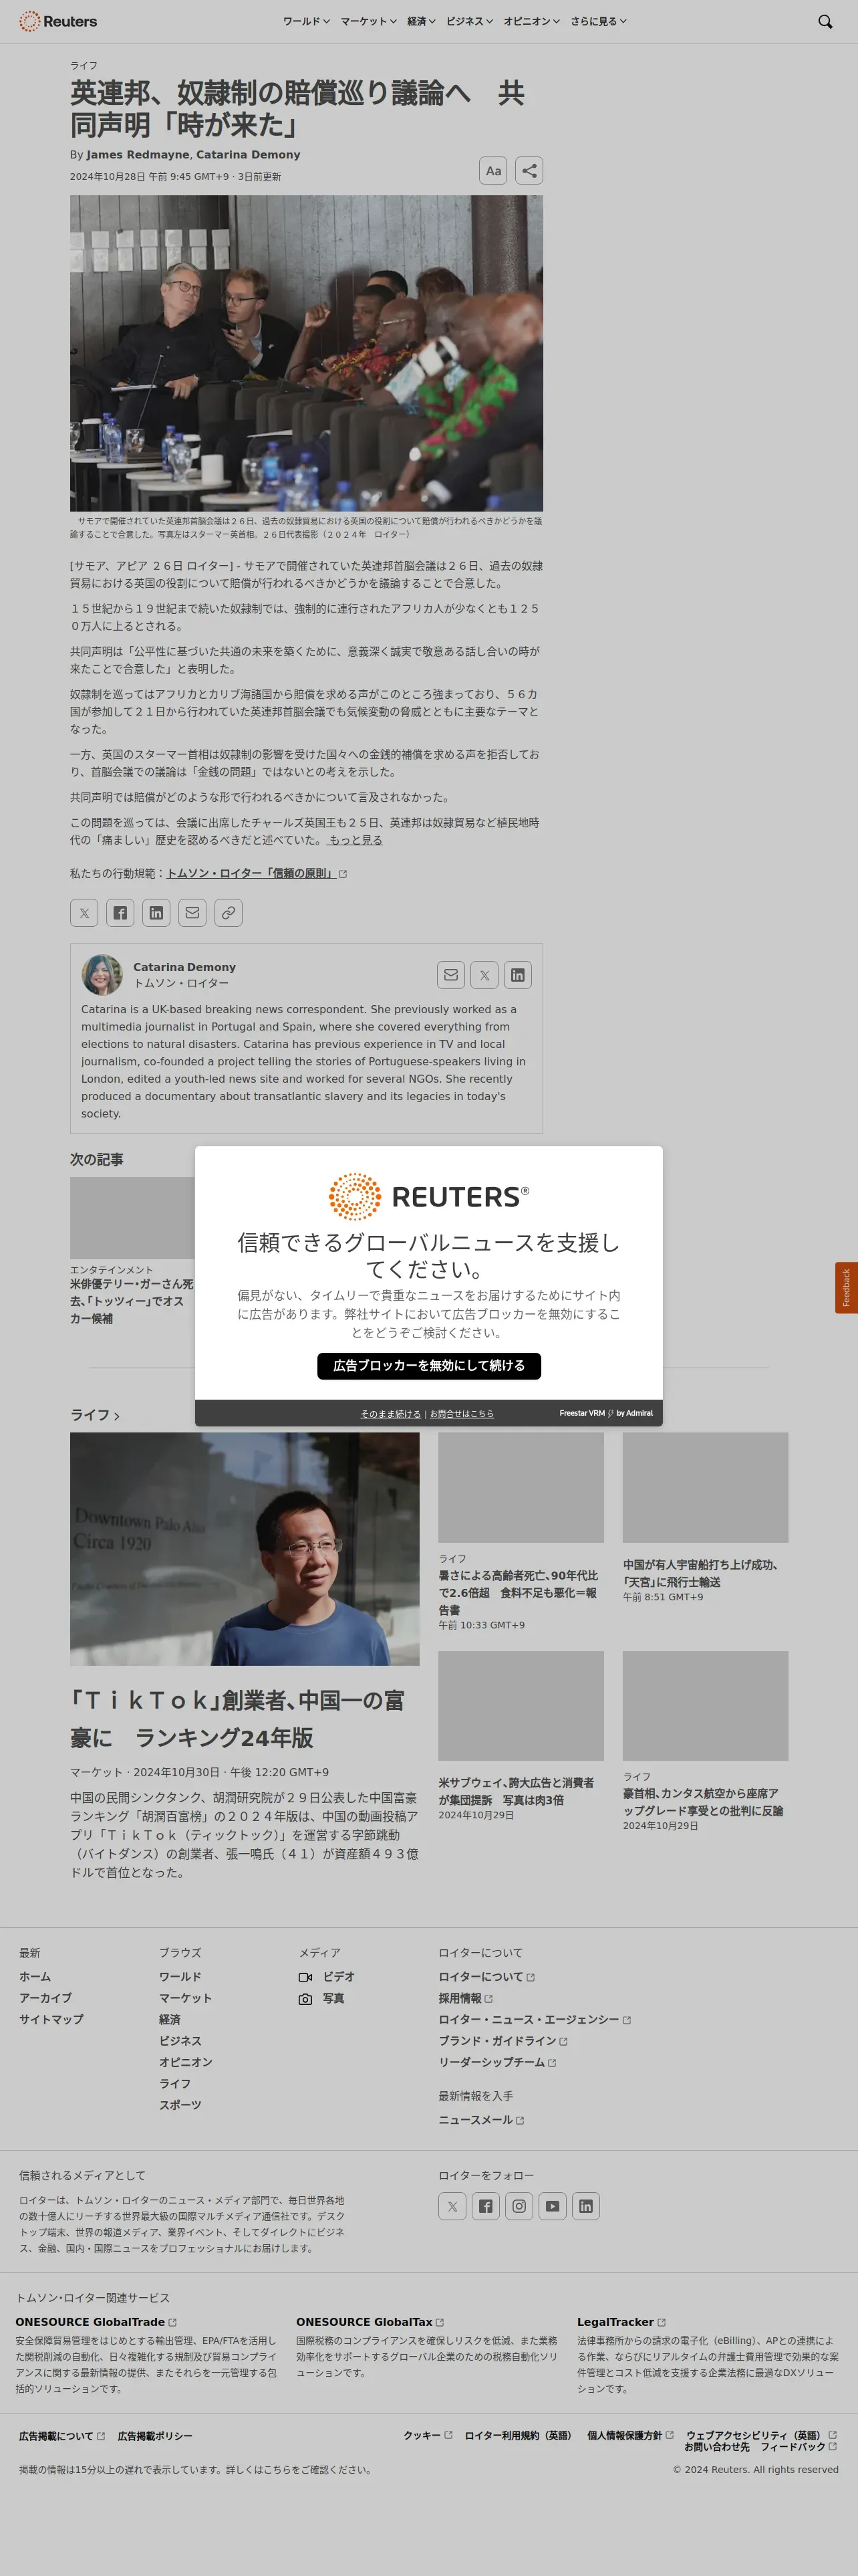The width and height of the screenshot is (858, 2576).
Task: Share article on Facebook below article text
Action: (120, 913)
